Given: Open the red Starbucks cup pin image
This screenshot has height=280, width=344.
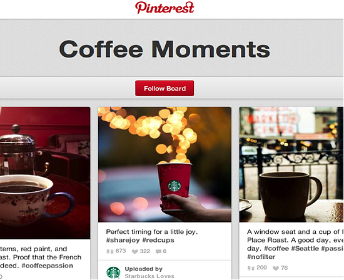Looking at the screenshot, I should point(164,164).
